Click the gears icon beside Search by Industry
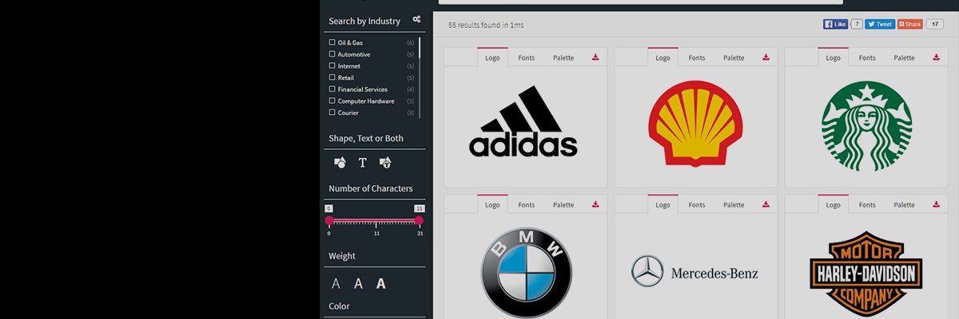Image resolution: width=959 pixels, height=319 pixels. [416, 19]
